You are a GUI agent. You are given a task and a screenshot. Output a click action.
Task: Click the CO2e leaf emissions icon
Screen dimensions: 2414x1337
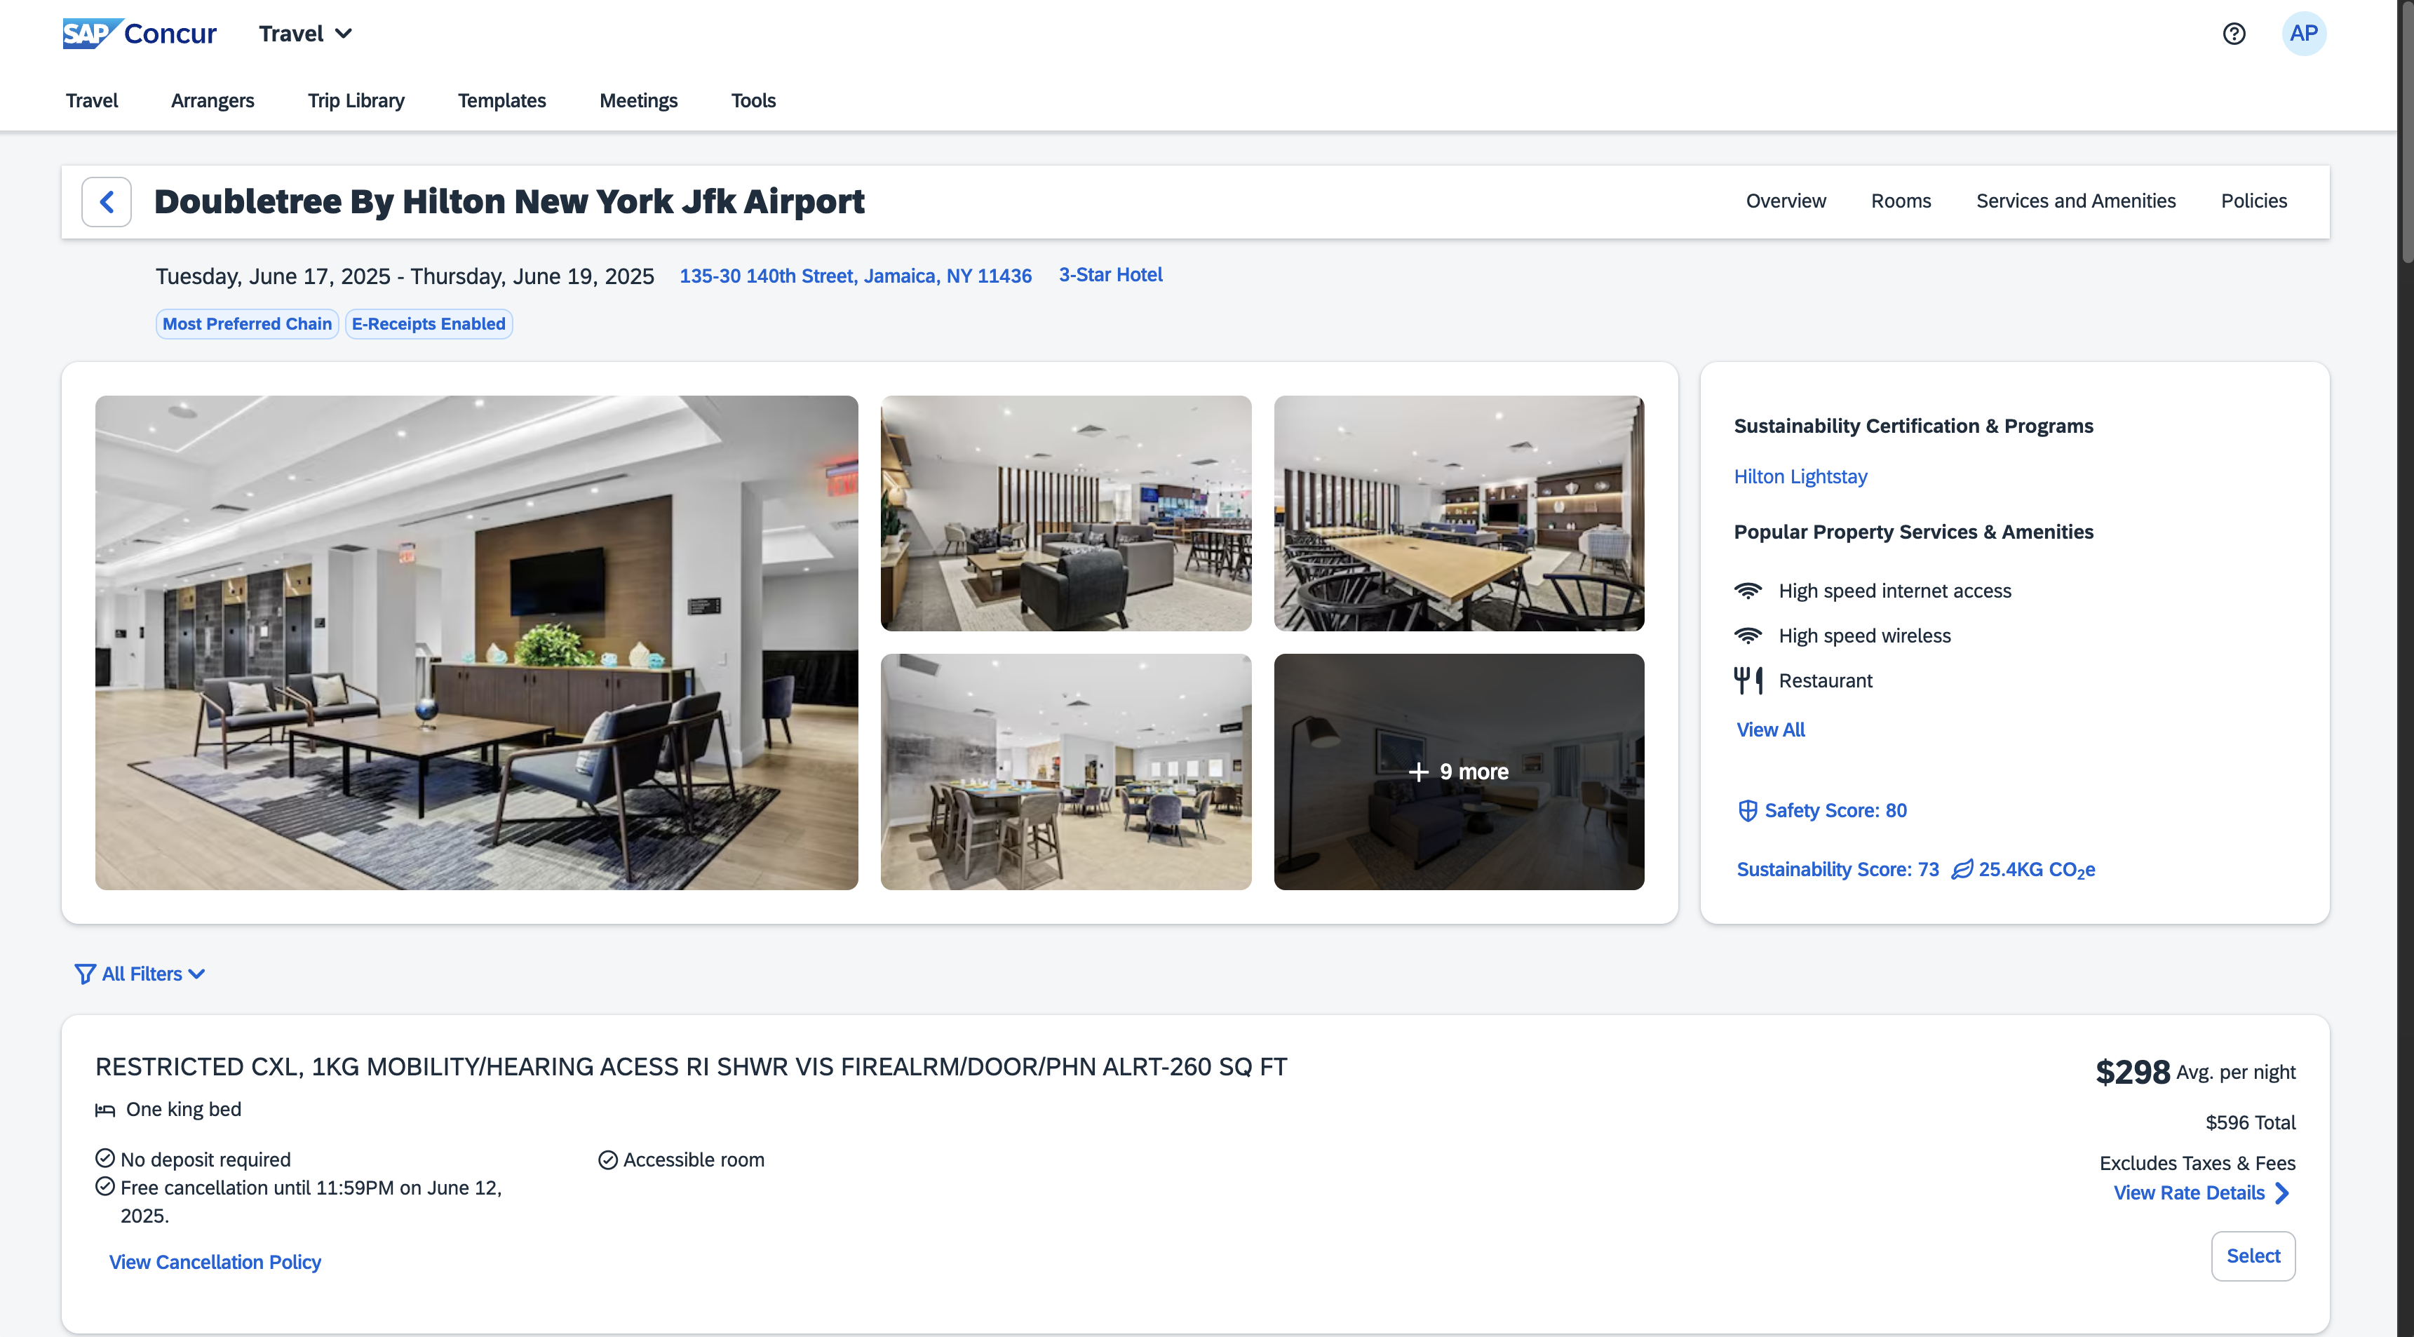(1962, 870)
